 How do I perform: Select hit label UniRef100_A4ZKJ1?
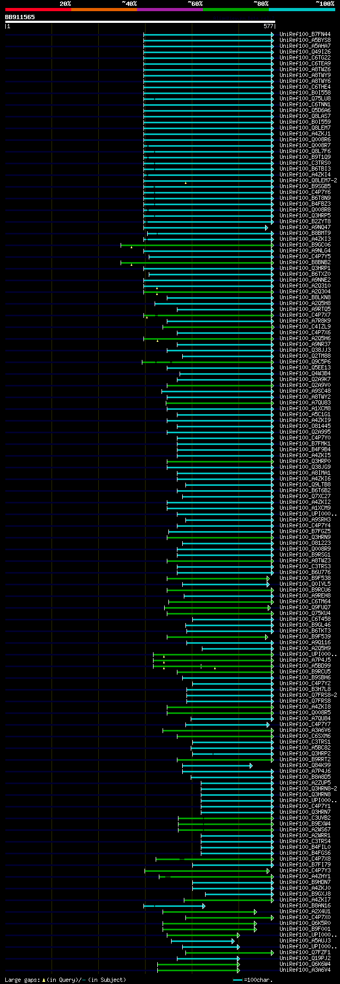tap(305, 134)
